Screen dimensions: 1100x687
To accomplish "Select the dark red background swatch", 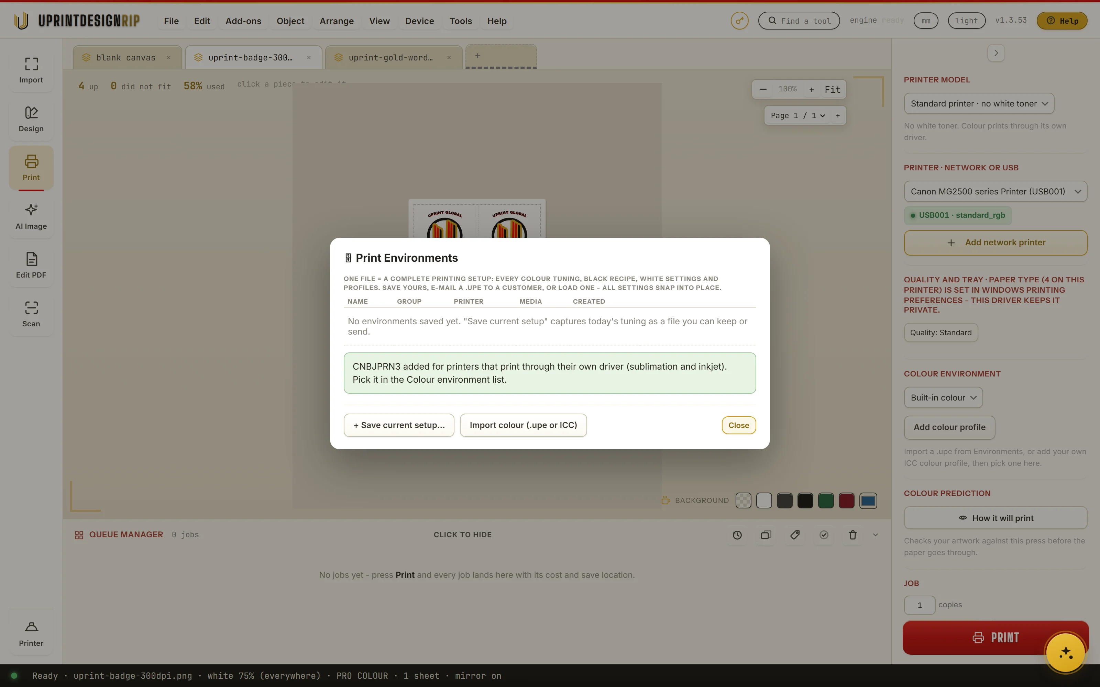I will click(846, 501).
